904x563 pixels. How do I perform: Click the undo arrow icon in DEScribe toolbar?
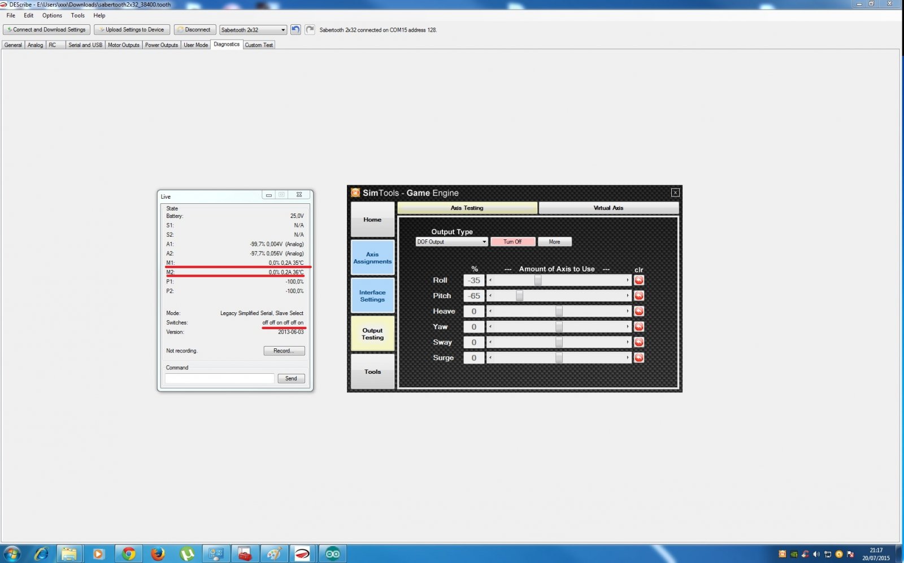point(295,29)
